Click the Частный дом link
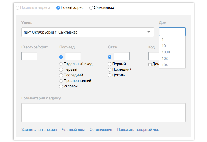 tap(73, 130)
